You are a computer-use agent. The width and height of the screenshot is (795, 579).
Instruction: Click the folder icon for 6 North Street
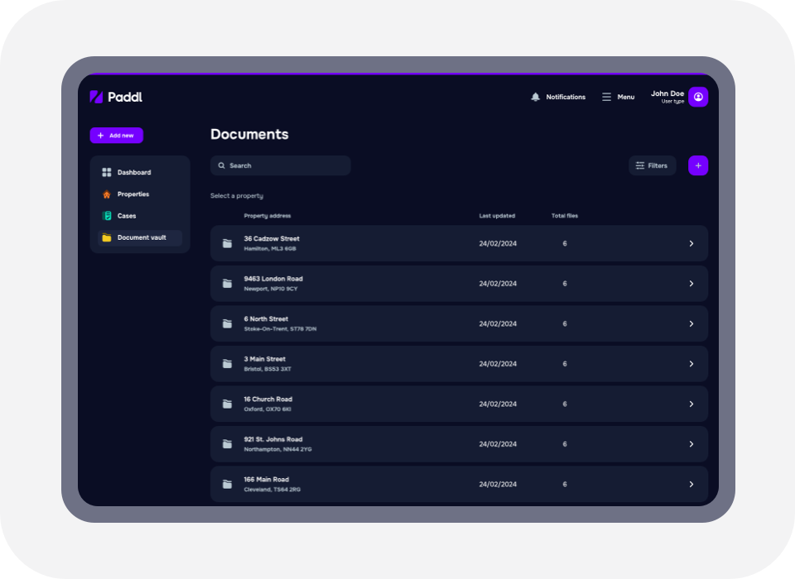(x=227, y=323)
